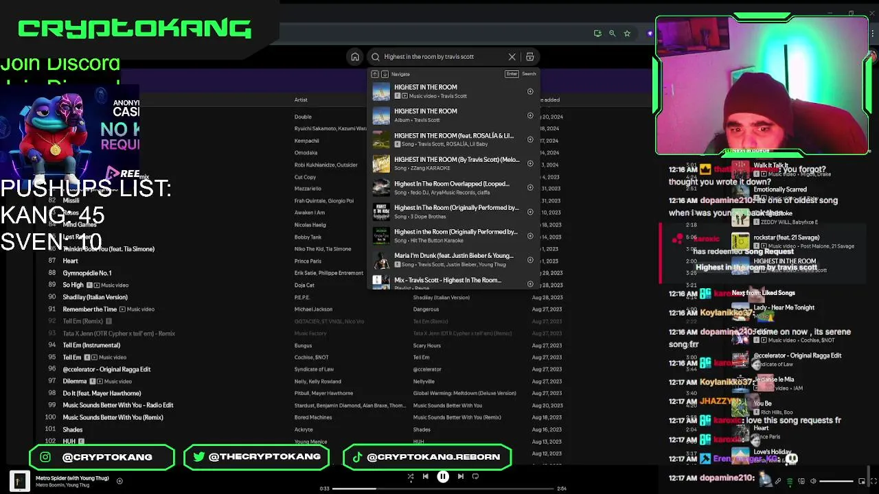Toggle the green queue icon
The width and height of the screenshot is (879, 494).
tap(790, 481)
